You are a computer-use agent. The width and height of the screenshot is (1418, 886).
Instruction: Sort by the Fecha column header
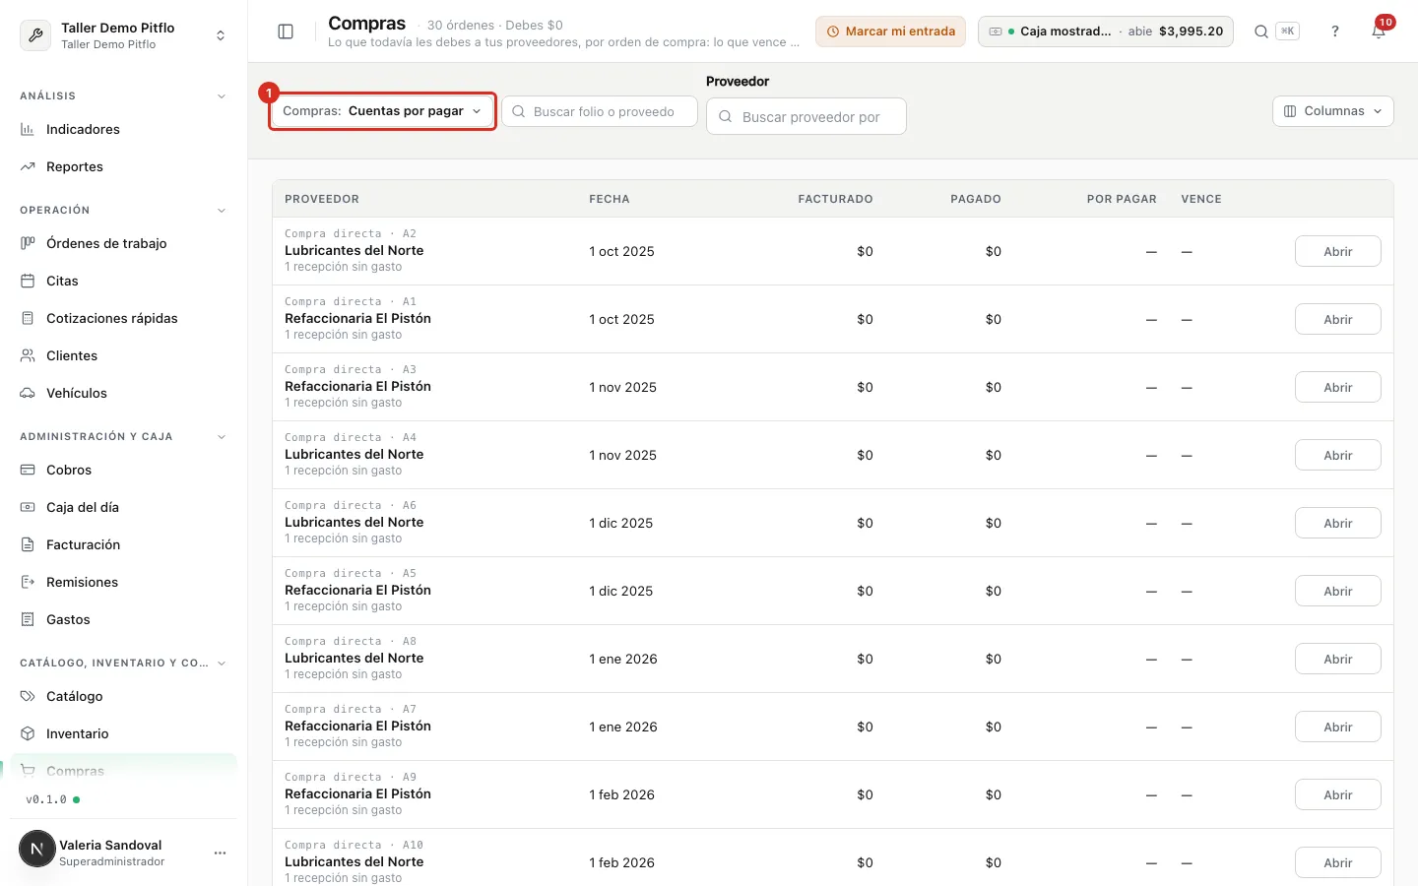pyautogui.click(x=610, y=199)
